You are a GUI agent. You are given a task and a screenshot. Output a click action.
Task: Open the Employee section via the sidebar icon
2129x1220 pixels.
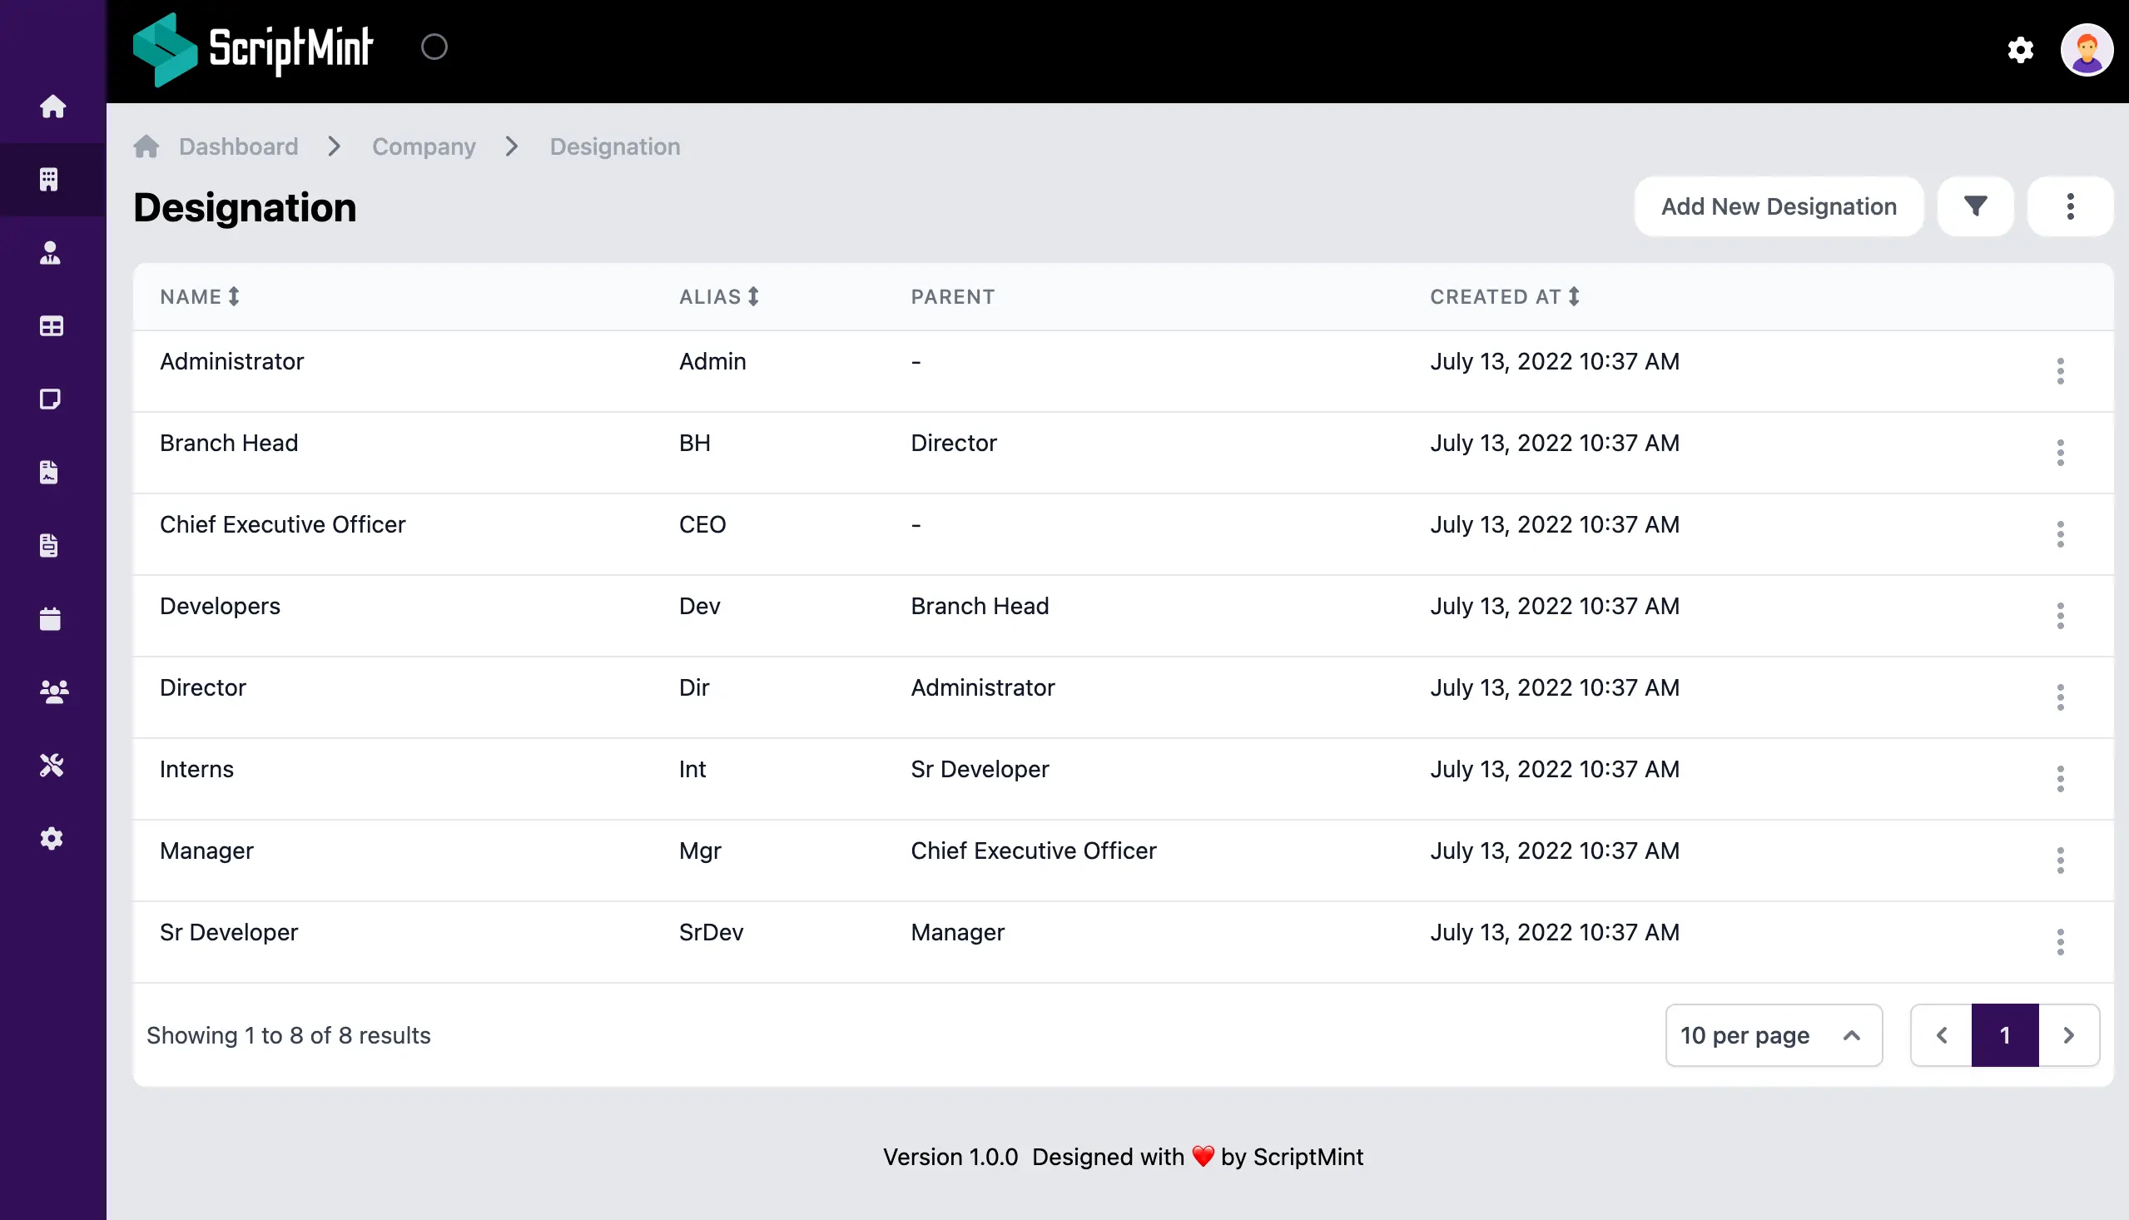click(50, 253)
